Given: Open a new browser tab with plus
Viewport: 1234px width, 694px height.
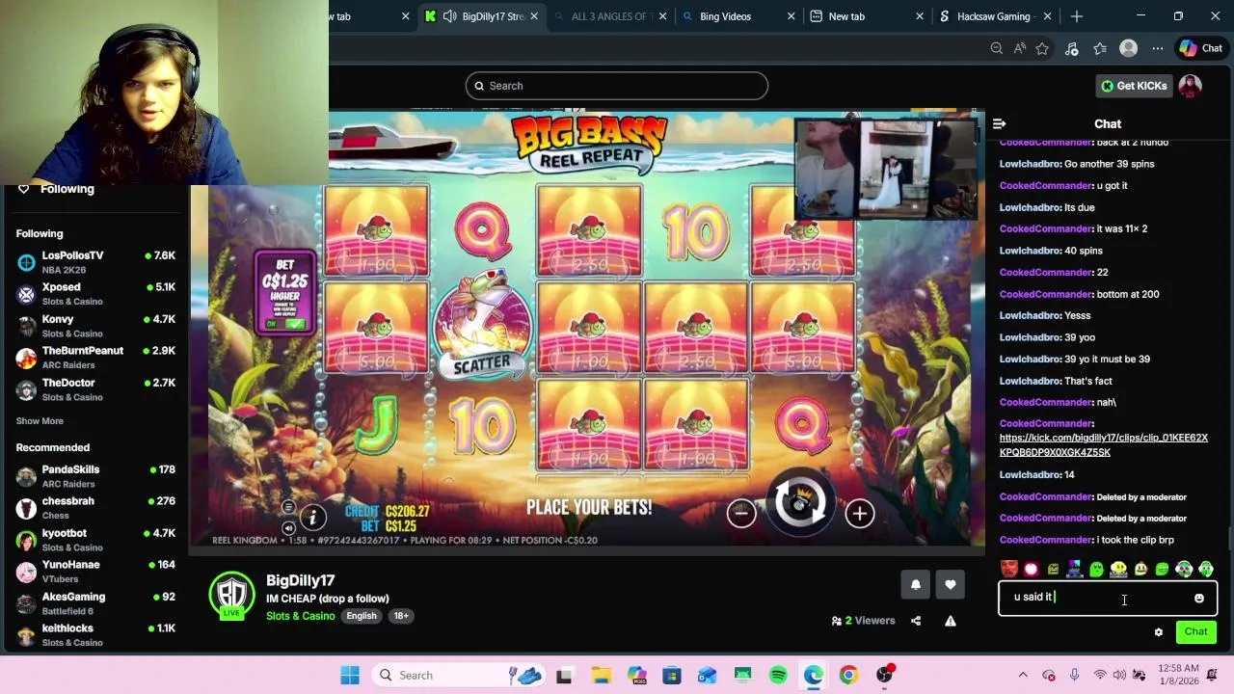Looking at the screenshot, I should coord(1077,16).
